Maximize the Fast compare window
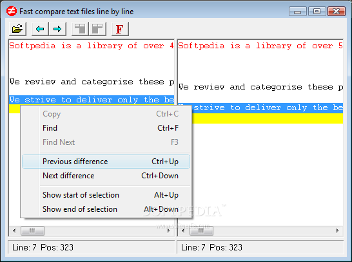The image size is (352, 262). click(x=317, y=12)
